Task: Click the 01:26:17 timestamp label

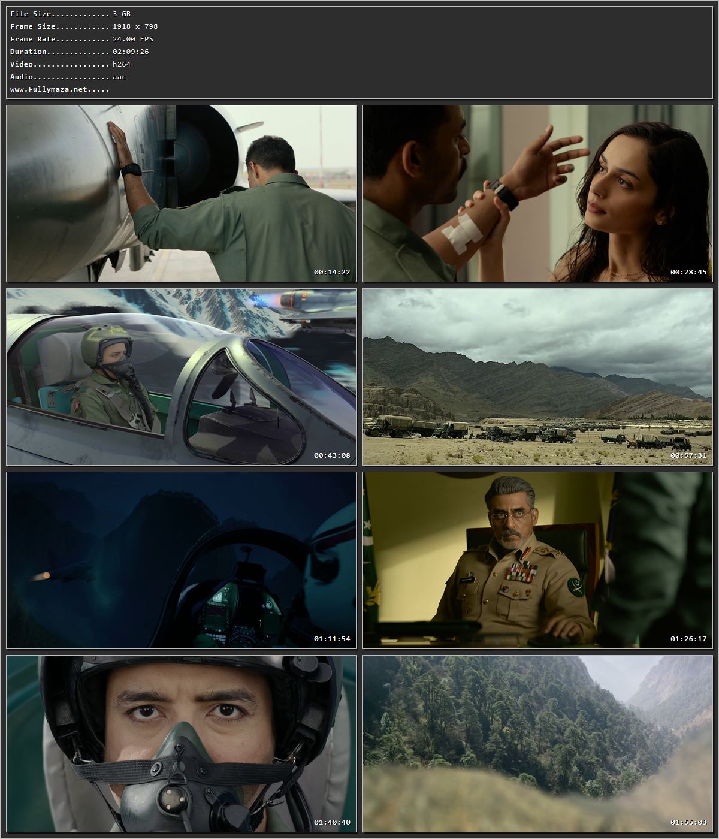Action: click(x=688, y=639)
